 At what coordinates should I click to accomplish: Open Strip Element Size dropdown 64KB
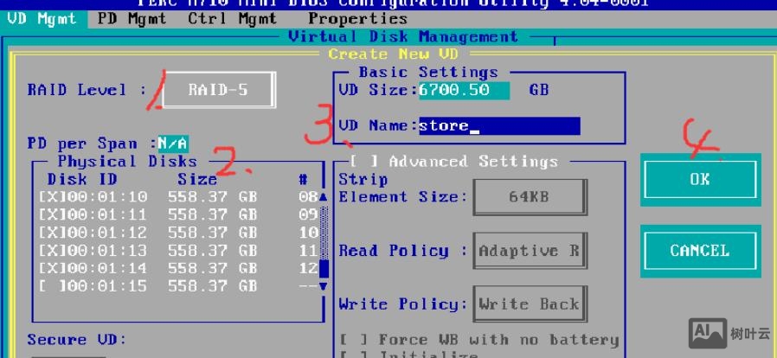pos(529,196)
